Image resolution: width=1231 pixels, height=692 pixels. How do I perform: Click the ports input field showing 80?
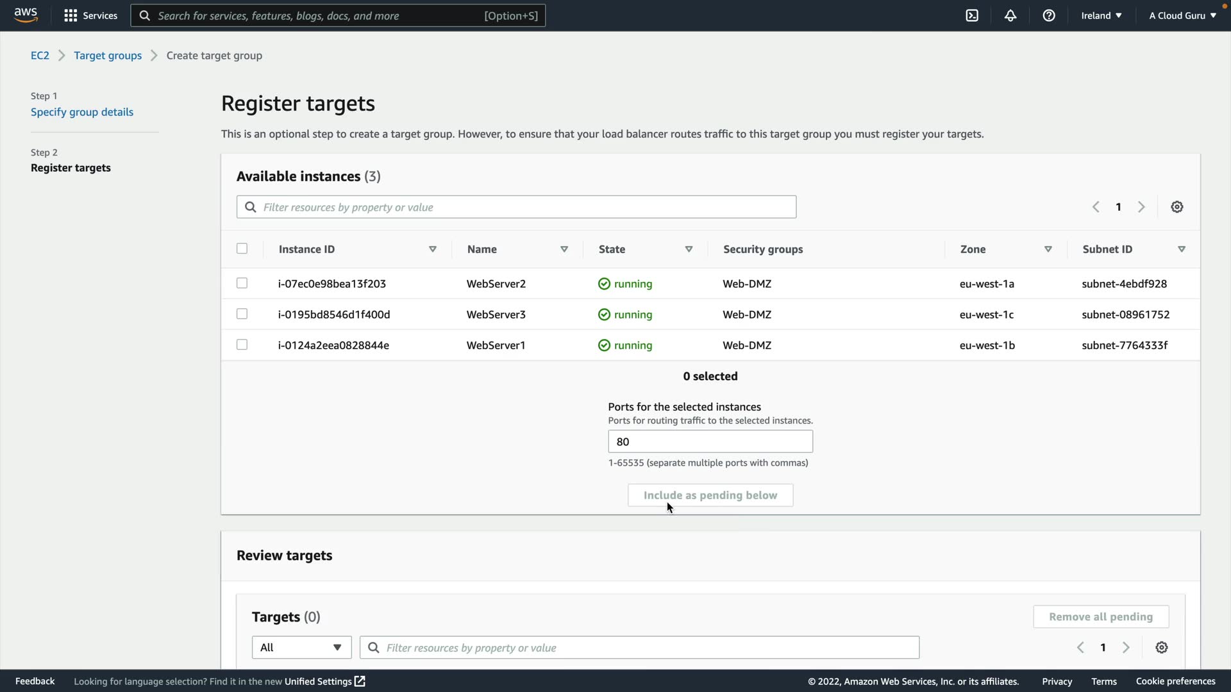[710, 441]
